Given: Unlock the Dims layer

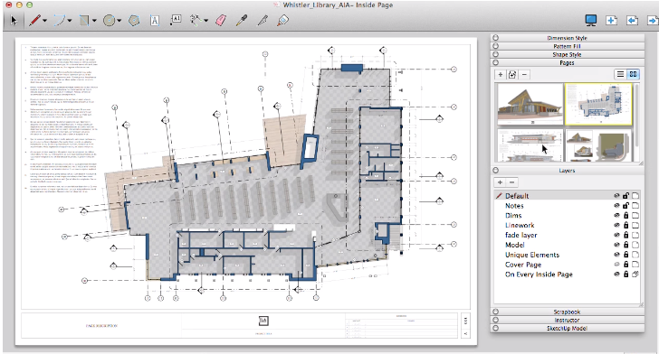Looking at the screenshot, I should click(x=626, y=215).
